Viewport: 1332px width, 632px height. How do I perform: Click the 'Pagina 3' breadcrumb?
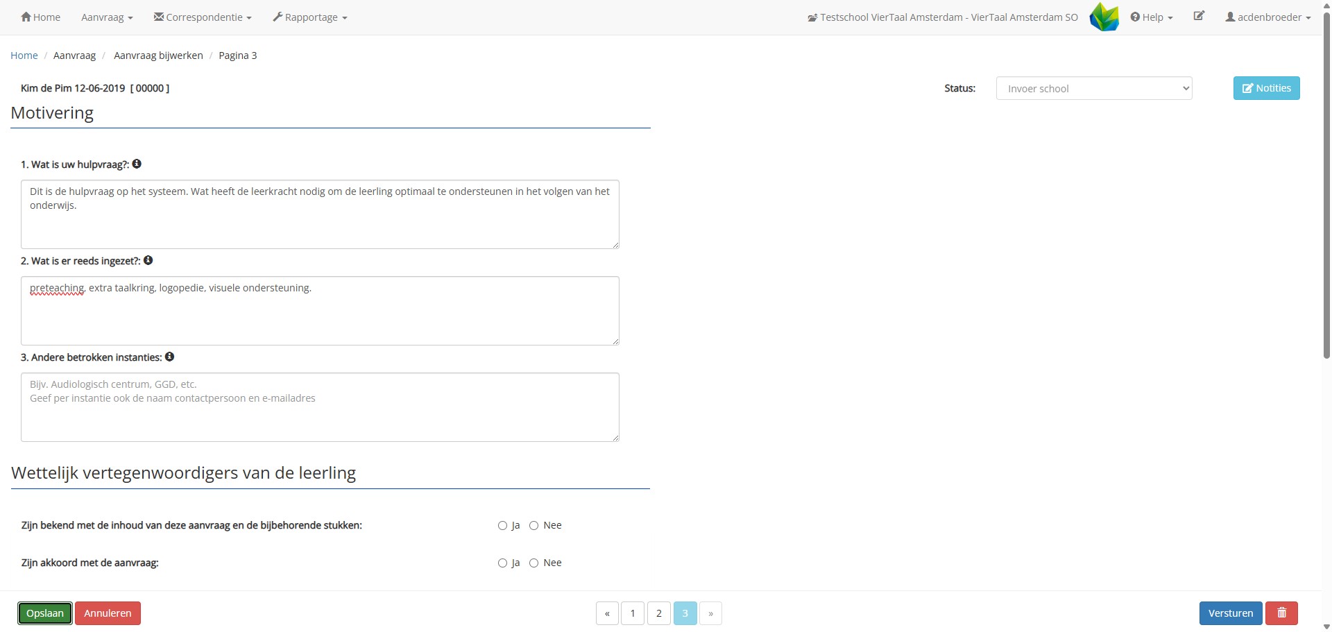click(238, 55)
